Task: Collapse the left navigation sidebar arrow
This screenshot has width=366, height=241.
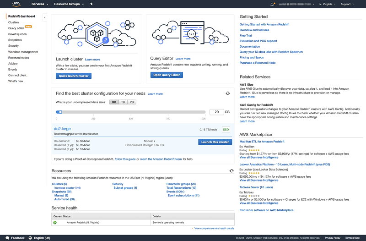Action: click(x=44, y=17)
